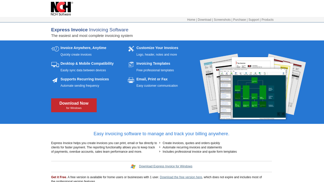Navigate to Products in the top menu
324x182 pixels.
click(x=267, y=20)
